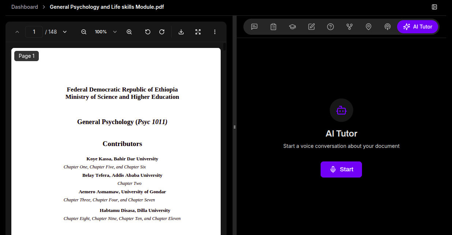Click the 'Page 1' label badge

26,56
